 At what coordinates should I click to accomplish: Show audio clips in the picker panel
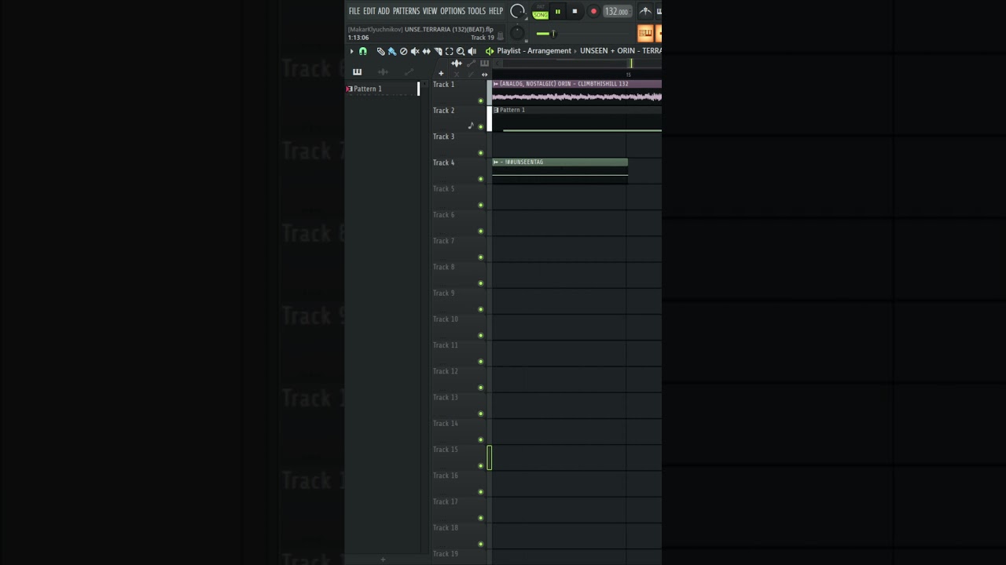point(383,72)
